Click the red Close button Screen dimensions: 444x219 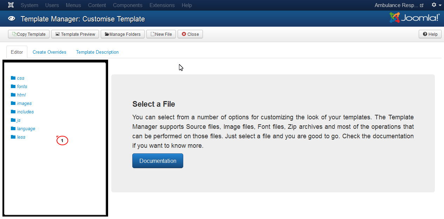(x=190, y=34)
